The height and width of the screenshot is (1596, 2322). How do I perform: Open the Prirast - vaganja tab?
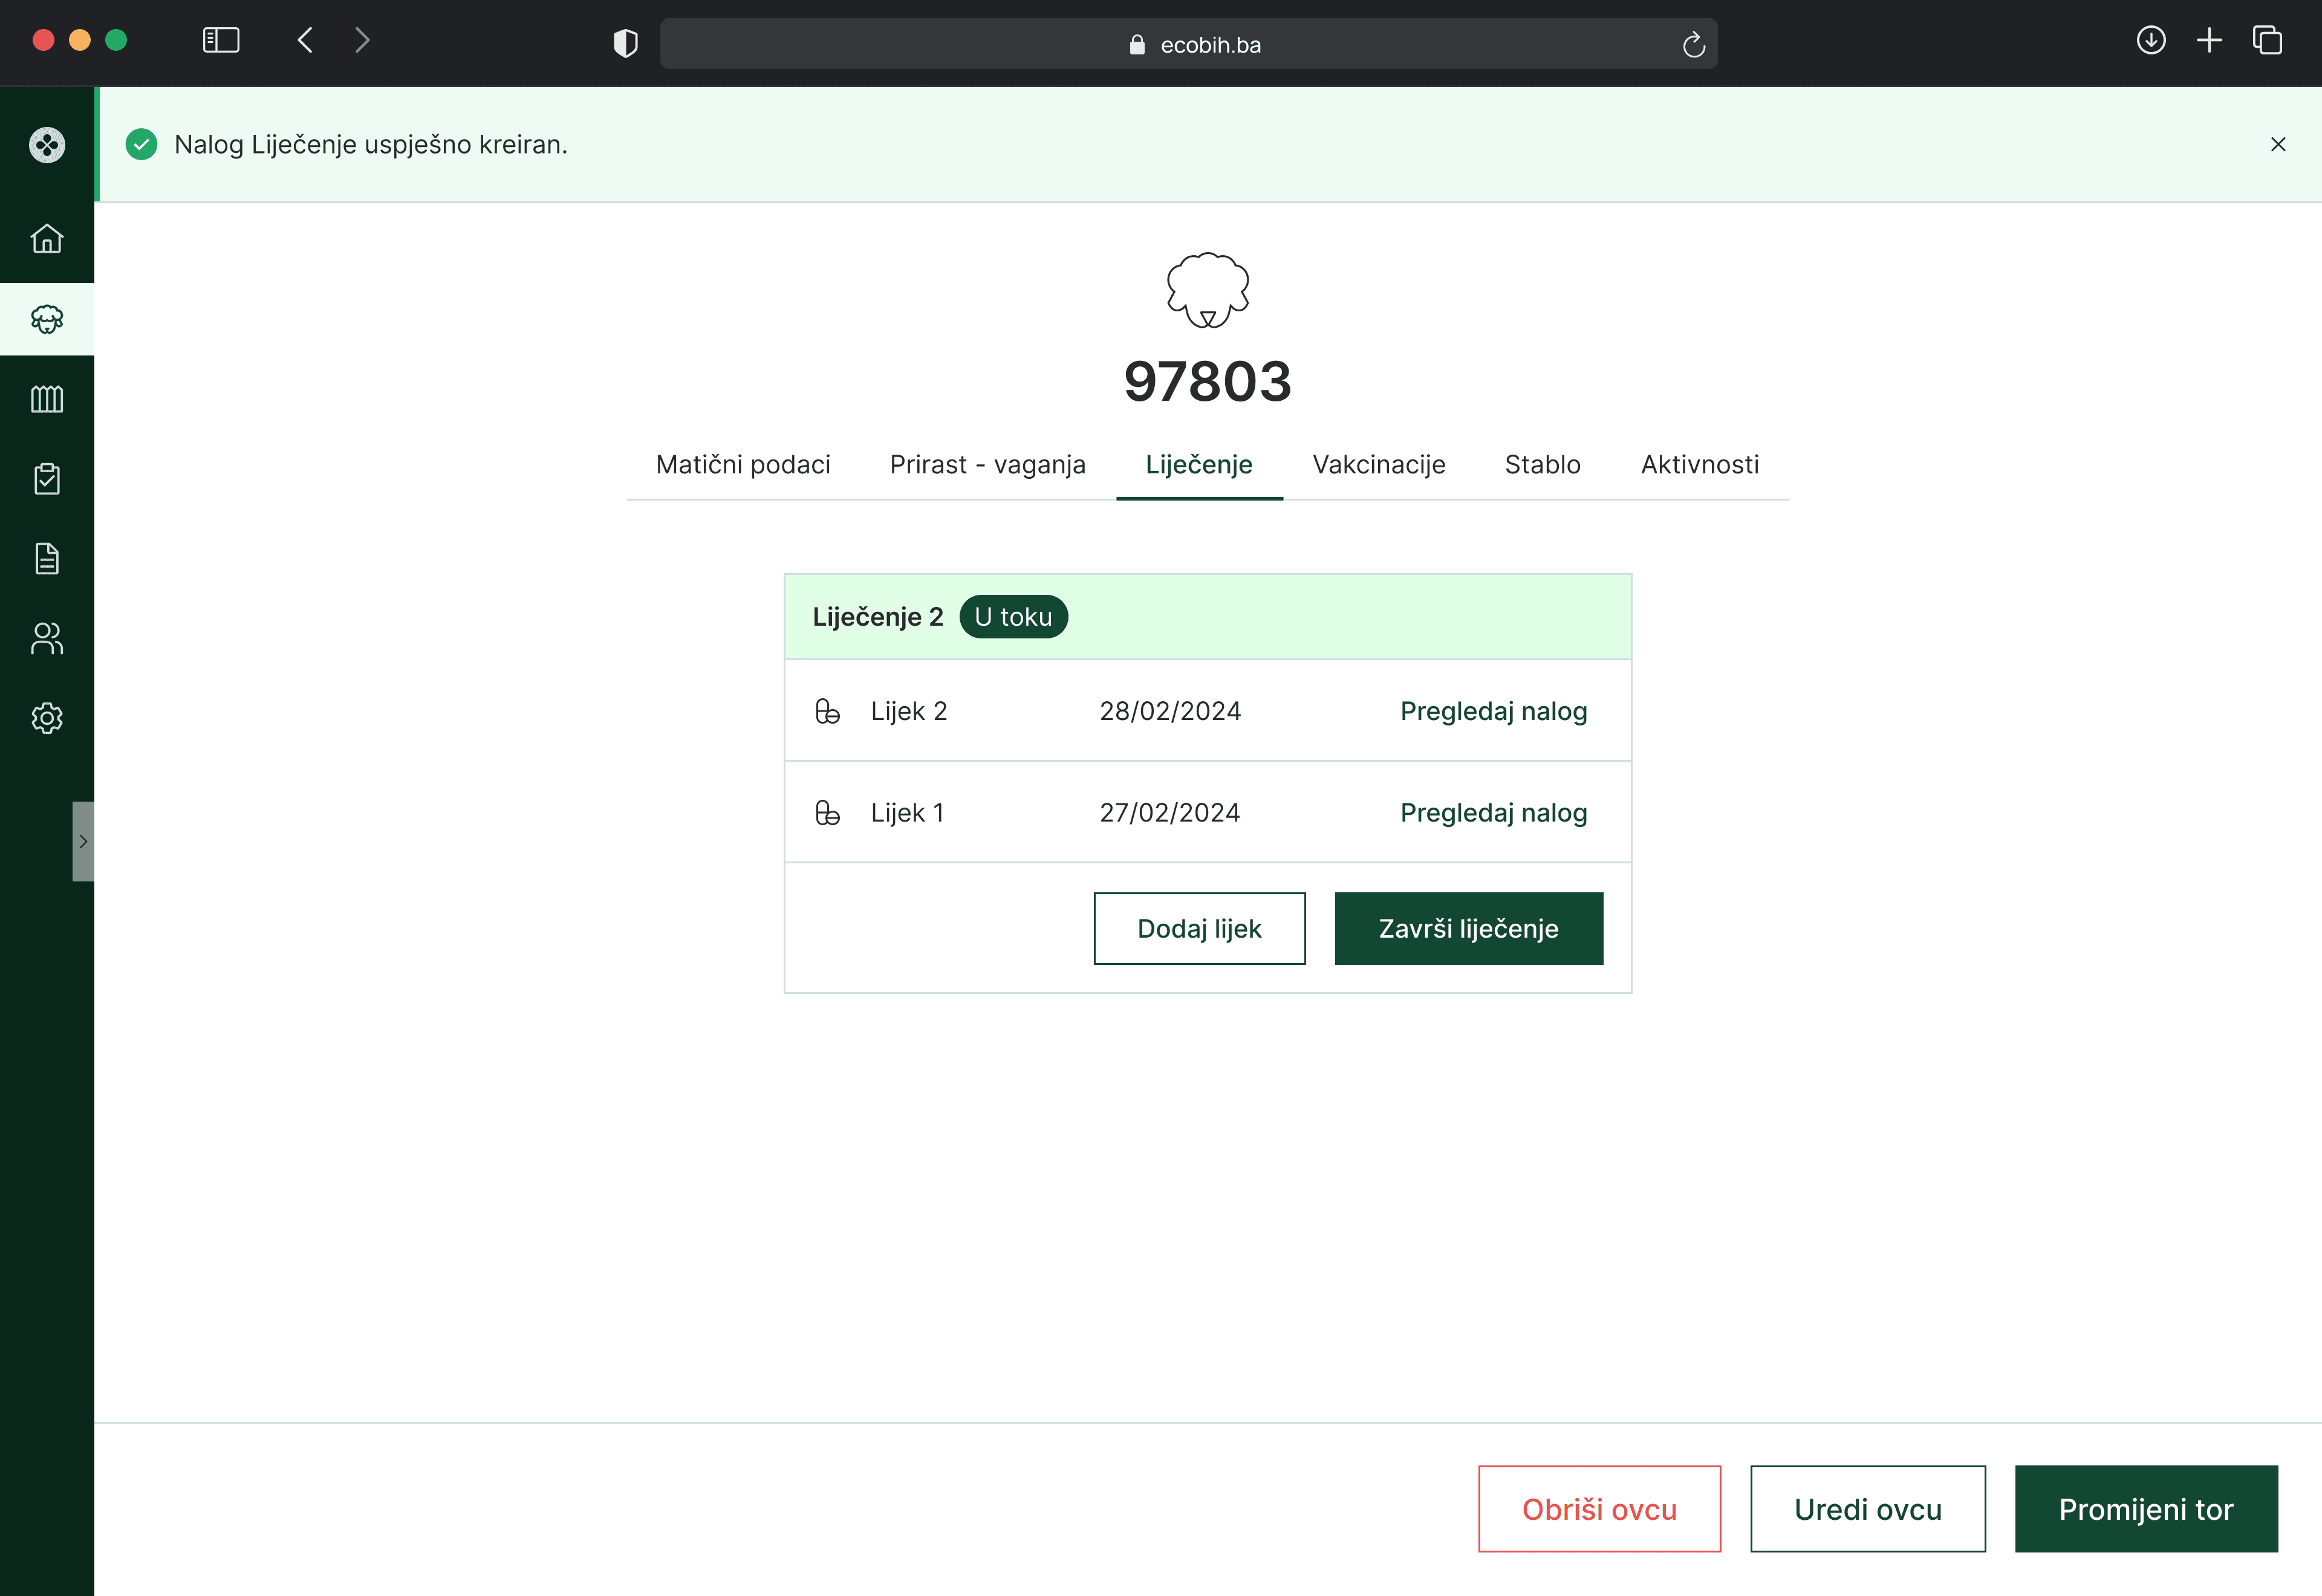click(x=987, y=465)
